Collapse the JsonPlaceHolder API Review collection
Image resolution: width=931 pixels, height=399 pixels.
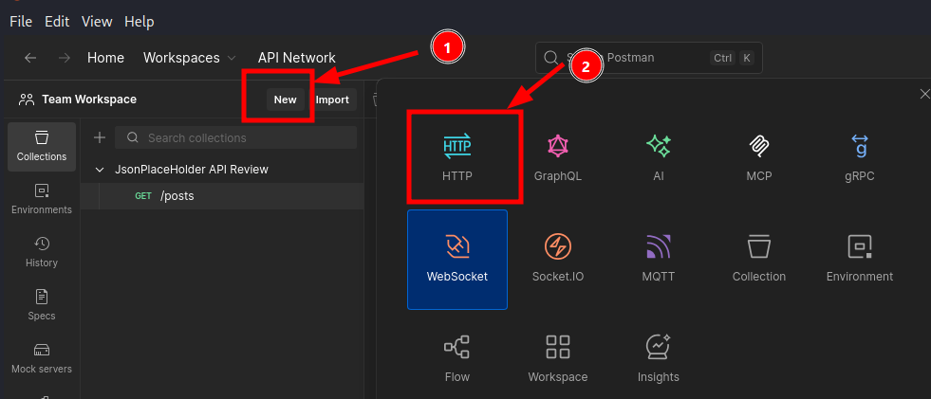[x=99, y=170]
